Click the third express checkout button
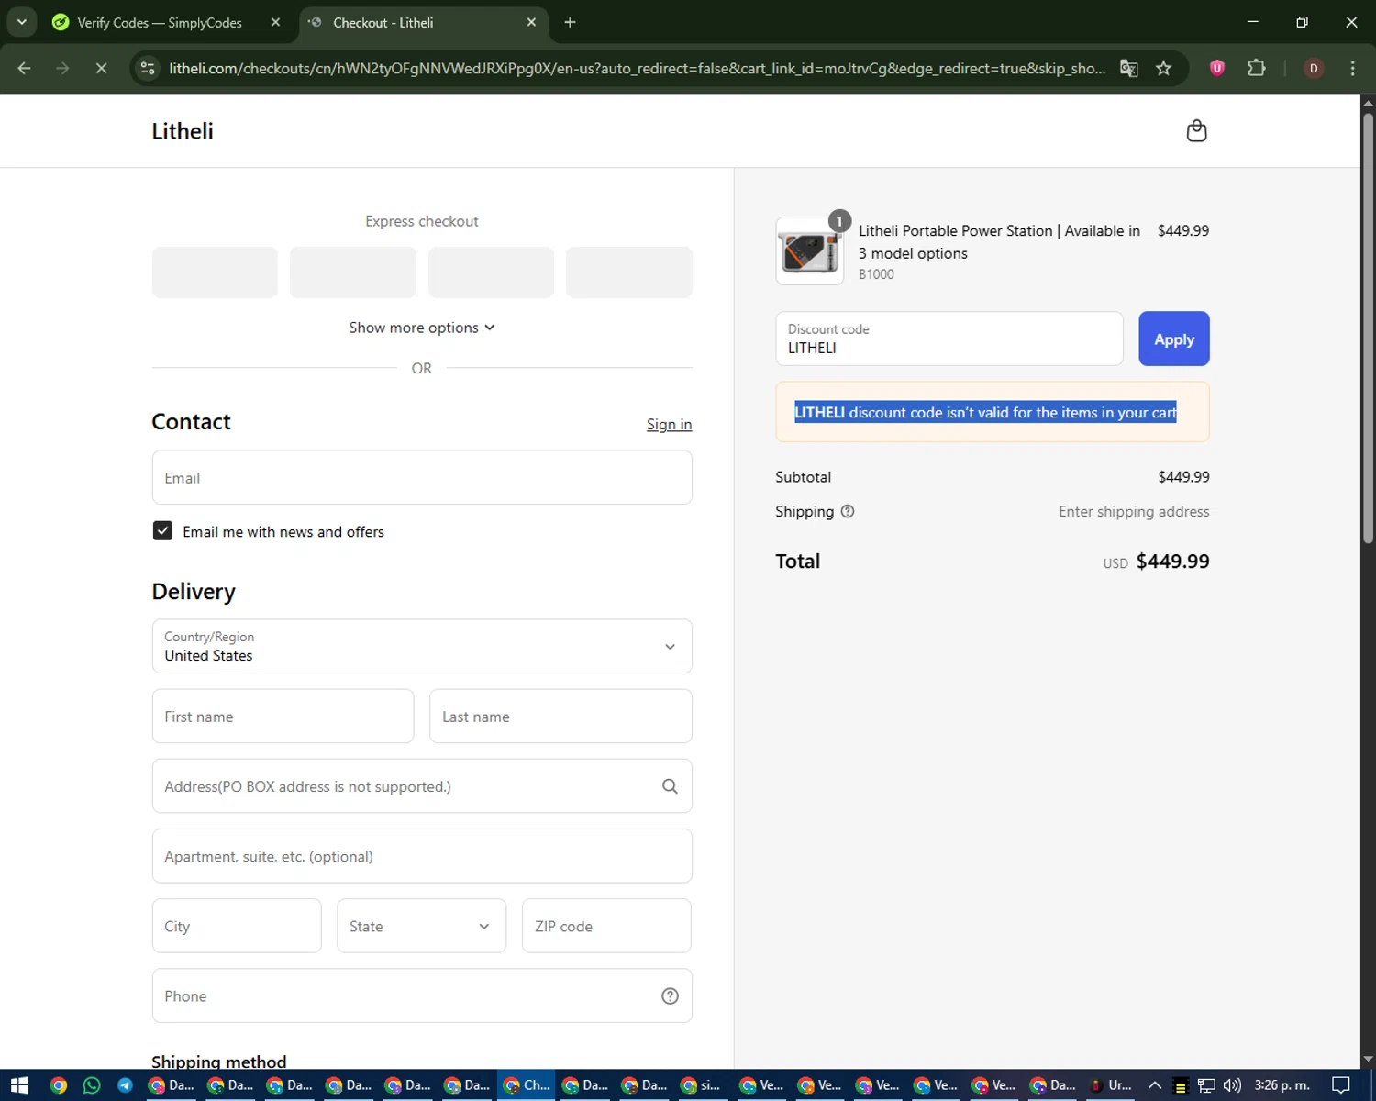Screen dimensions: 1376x1101 491,272
